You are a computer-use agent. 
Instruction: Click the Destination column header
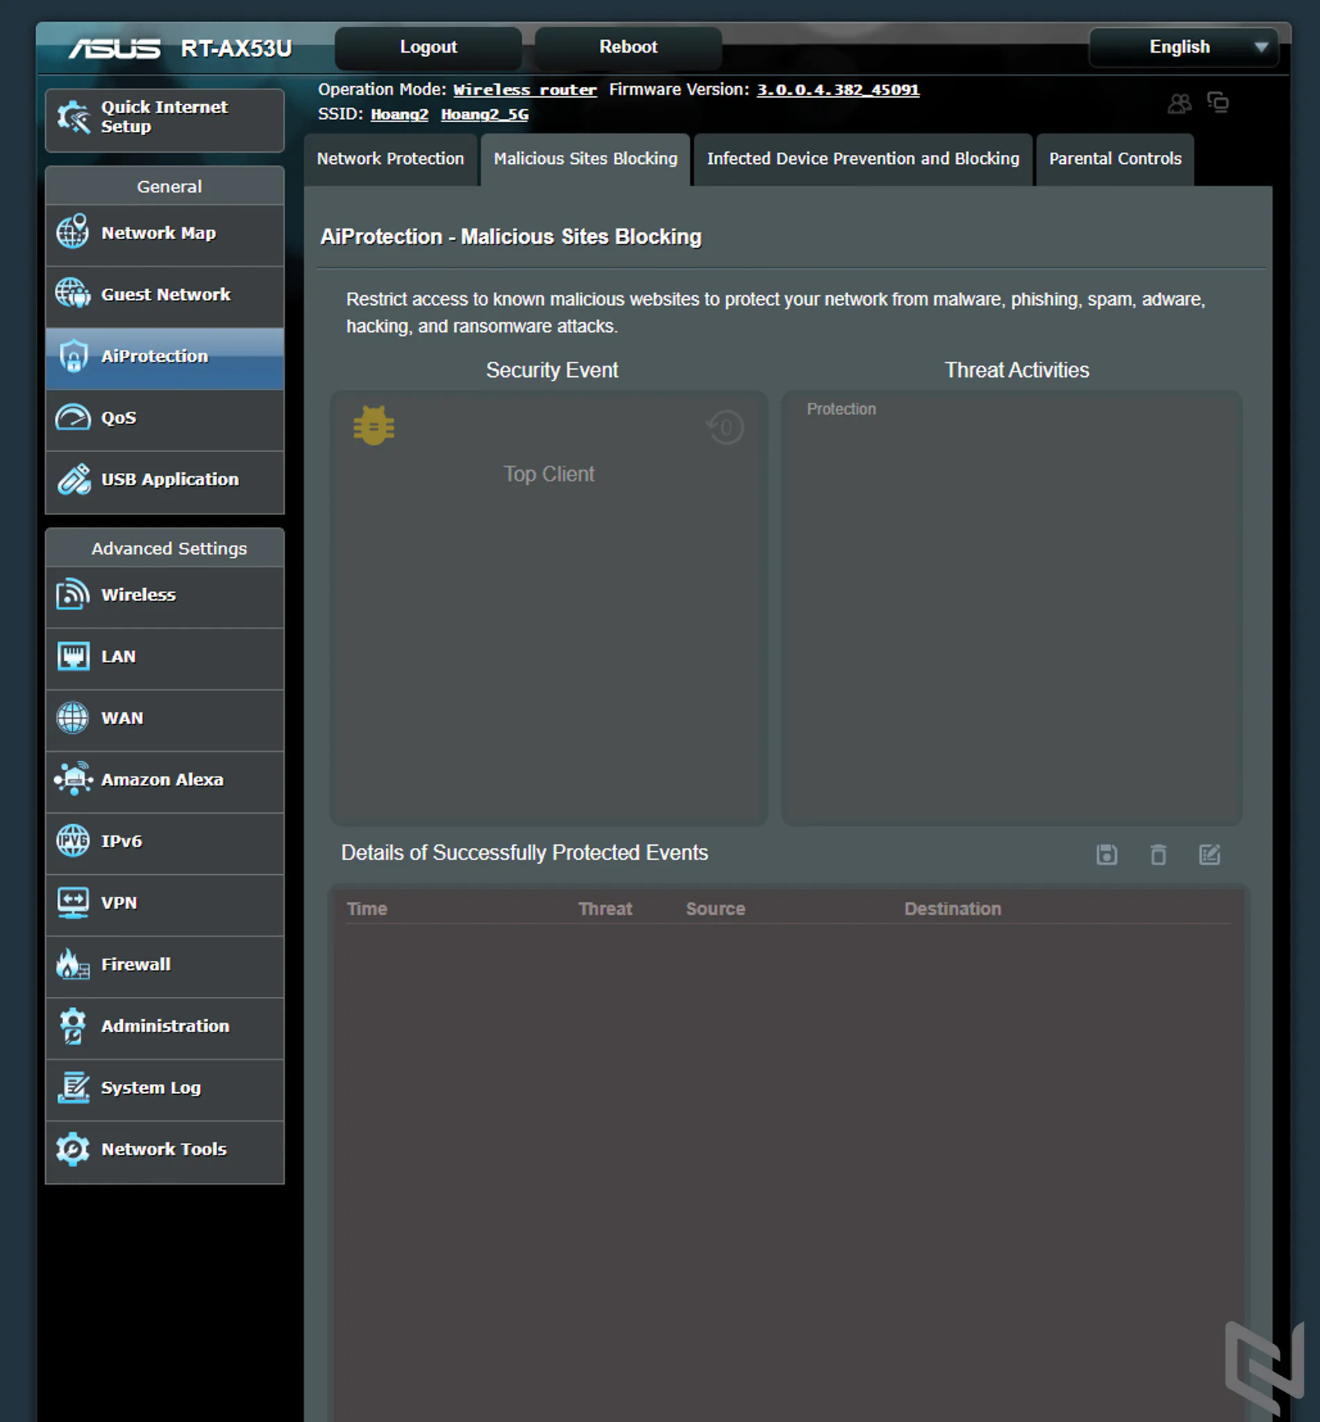pos(953,908)
